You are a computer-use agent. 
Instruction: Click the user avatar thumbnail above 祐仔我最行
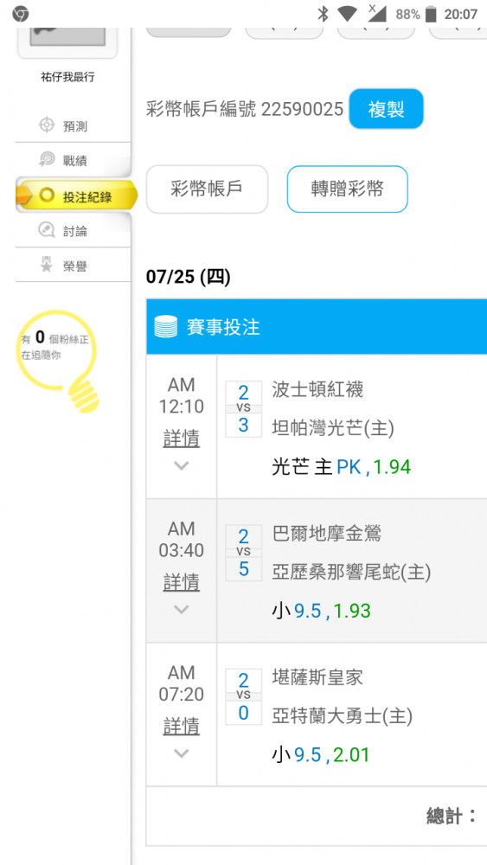coord(67,40)
